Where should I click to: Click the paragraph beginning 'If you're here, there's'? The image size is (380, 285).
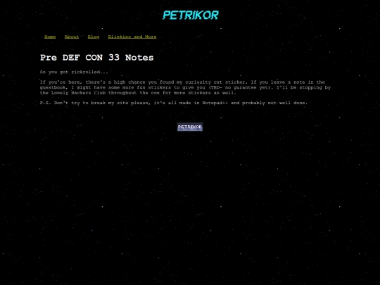[185, 87]
